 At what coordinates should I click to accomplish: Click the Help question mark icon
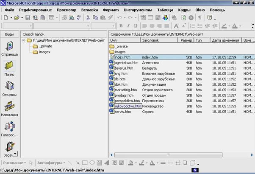210,17
